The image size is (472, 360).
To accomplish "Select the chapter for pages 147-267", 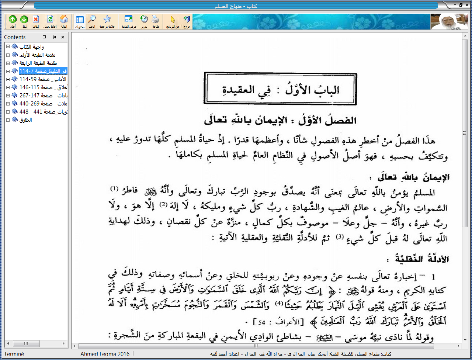I will click(x=43, y=95).
